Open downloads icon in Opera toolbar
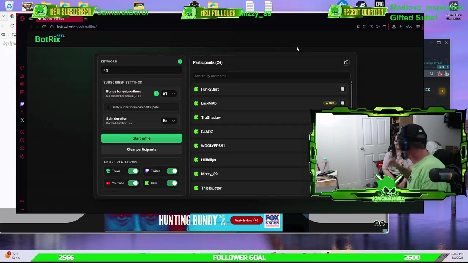 400,27
